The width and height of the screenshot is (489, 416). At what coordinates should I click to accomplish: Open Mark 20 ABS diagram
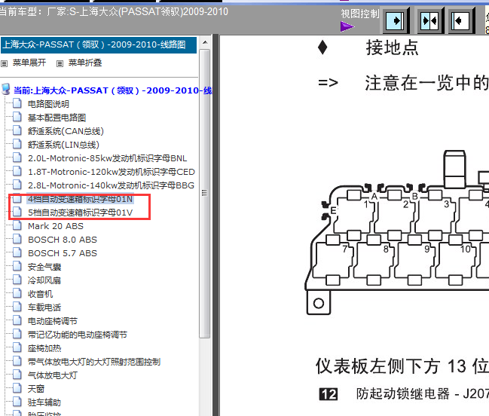pos(56,226)
